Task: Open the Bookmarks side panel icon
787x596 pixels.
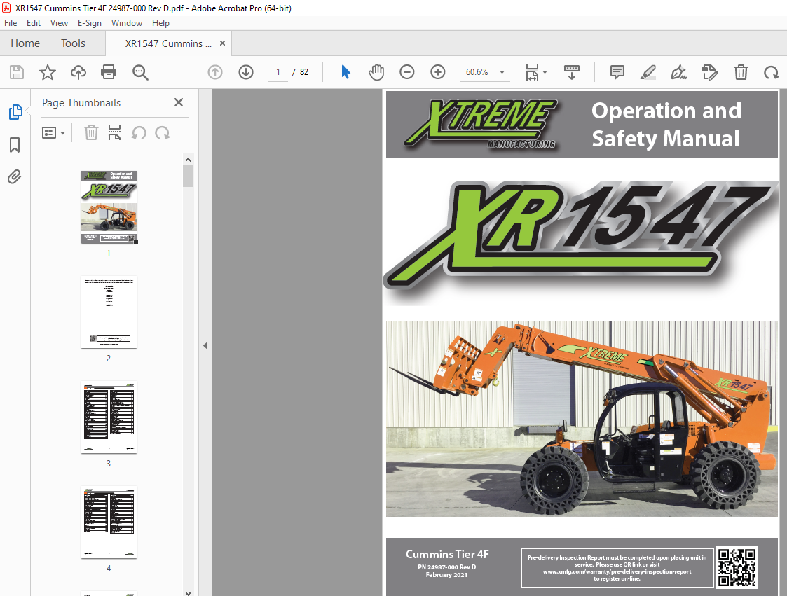Action: [x=15, y=145]
